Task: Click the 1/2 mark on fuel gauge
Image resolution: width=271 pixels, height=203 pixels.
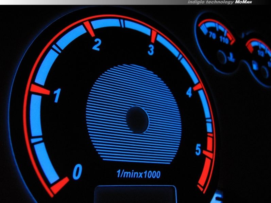Action: coord(261,54)
